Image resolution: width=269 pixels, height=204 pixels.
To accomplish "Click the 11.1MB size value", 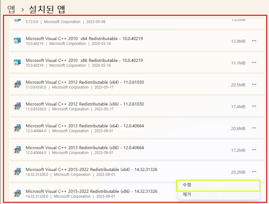I will click(238, 63).
